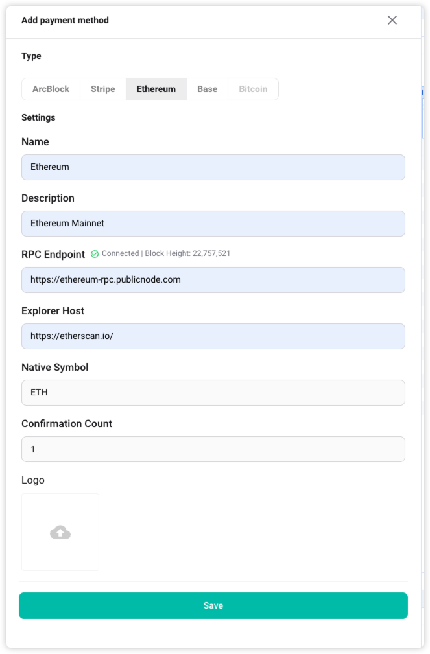
Task: Pick the Bitcoin type option
Action: pos(253,89)
